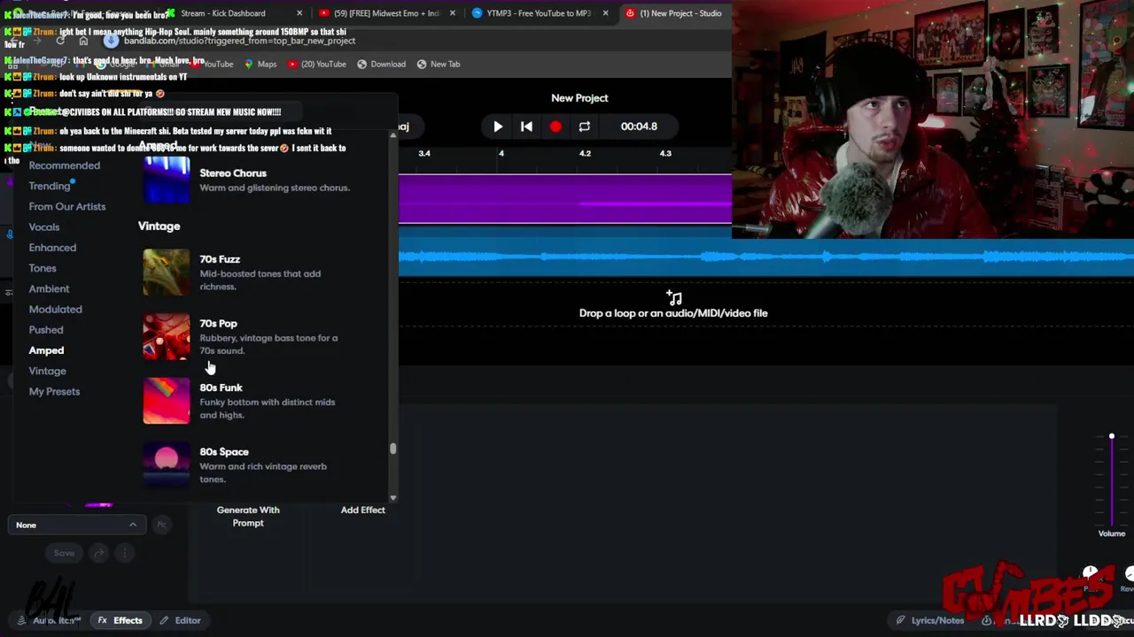
Task: Select the Tones preset category
Action: coord(43,268)
